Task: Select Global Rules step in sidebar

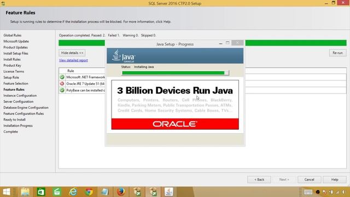Action: point(12,35)
